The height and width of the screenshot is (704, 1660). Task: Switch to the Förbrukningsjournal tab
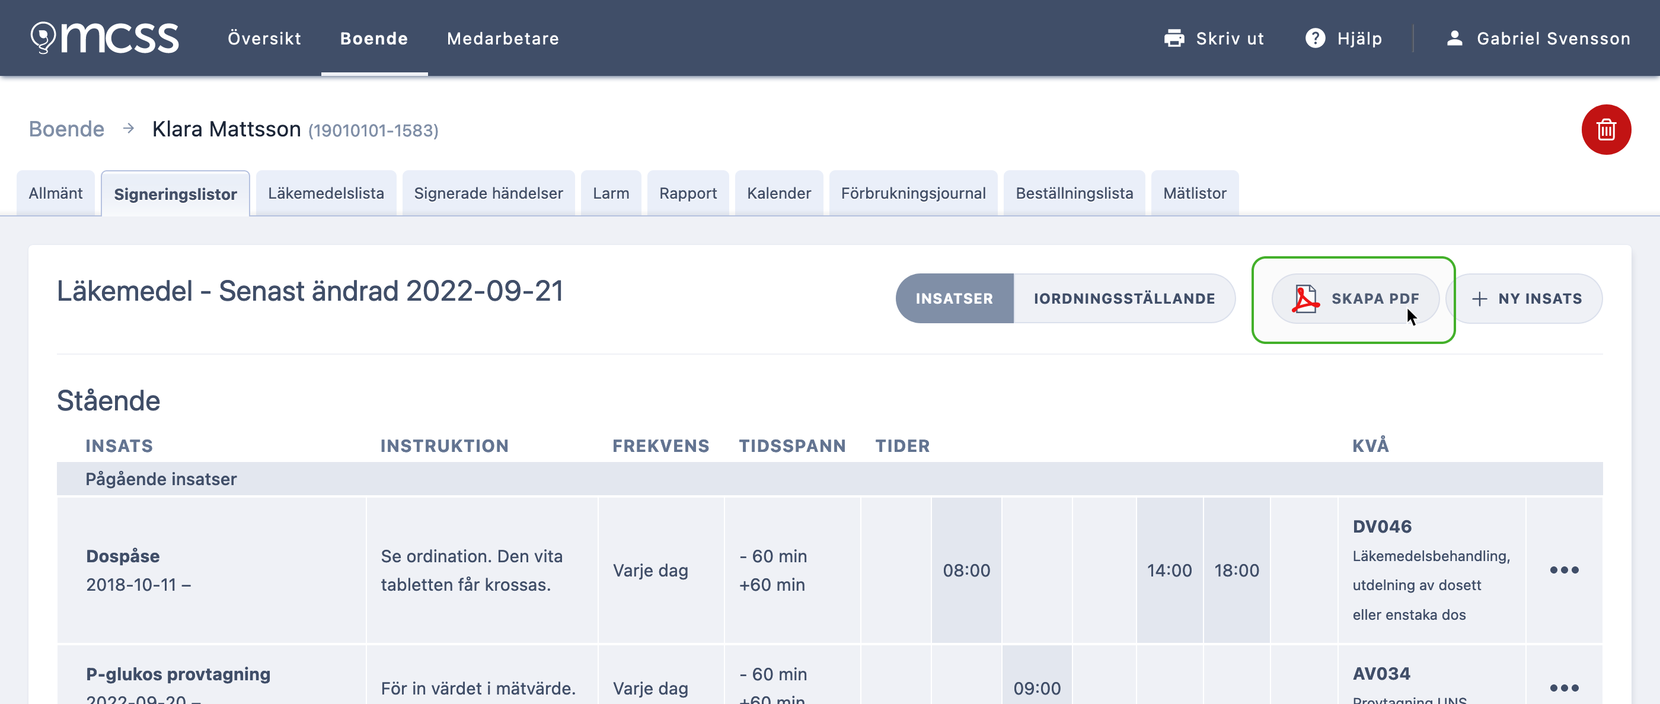[913, 193]
